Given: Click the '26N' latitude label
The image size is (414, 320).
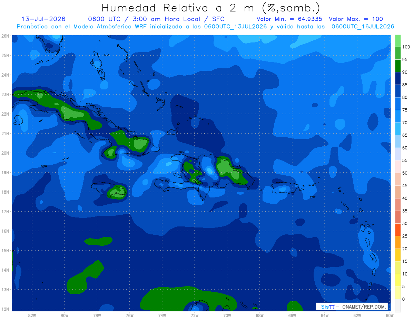Looking at the screenshot, I should [6, 36].
